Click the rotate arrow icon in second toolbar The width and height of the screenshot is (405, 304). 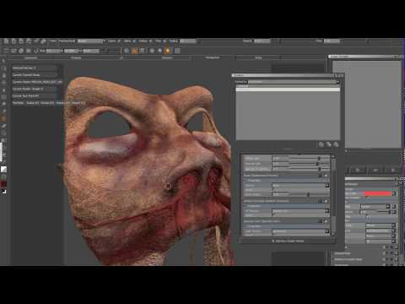(x=36, y=51)
